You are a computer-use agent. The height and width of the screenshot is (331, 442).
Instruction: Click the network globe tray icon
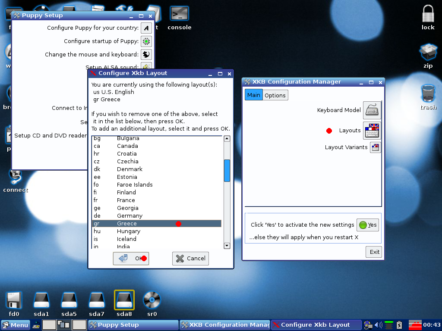[368, 325]
